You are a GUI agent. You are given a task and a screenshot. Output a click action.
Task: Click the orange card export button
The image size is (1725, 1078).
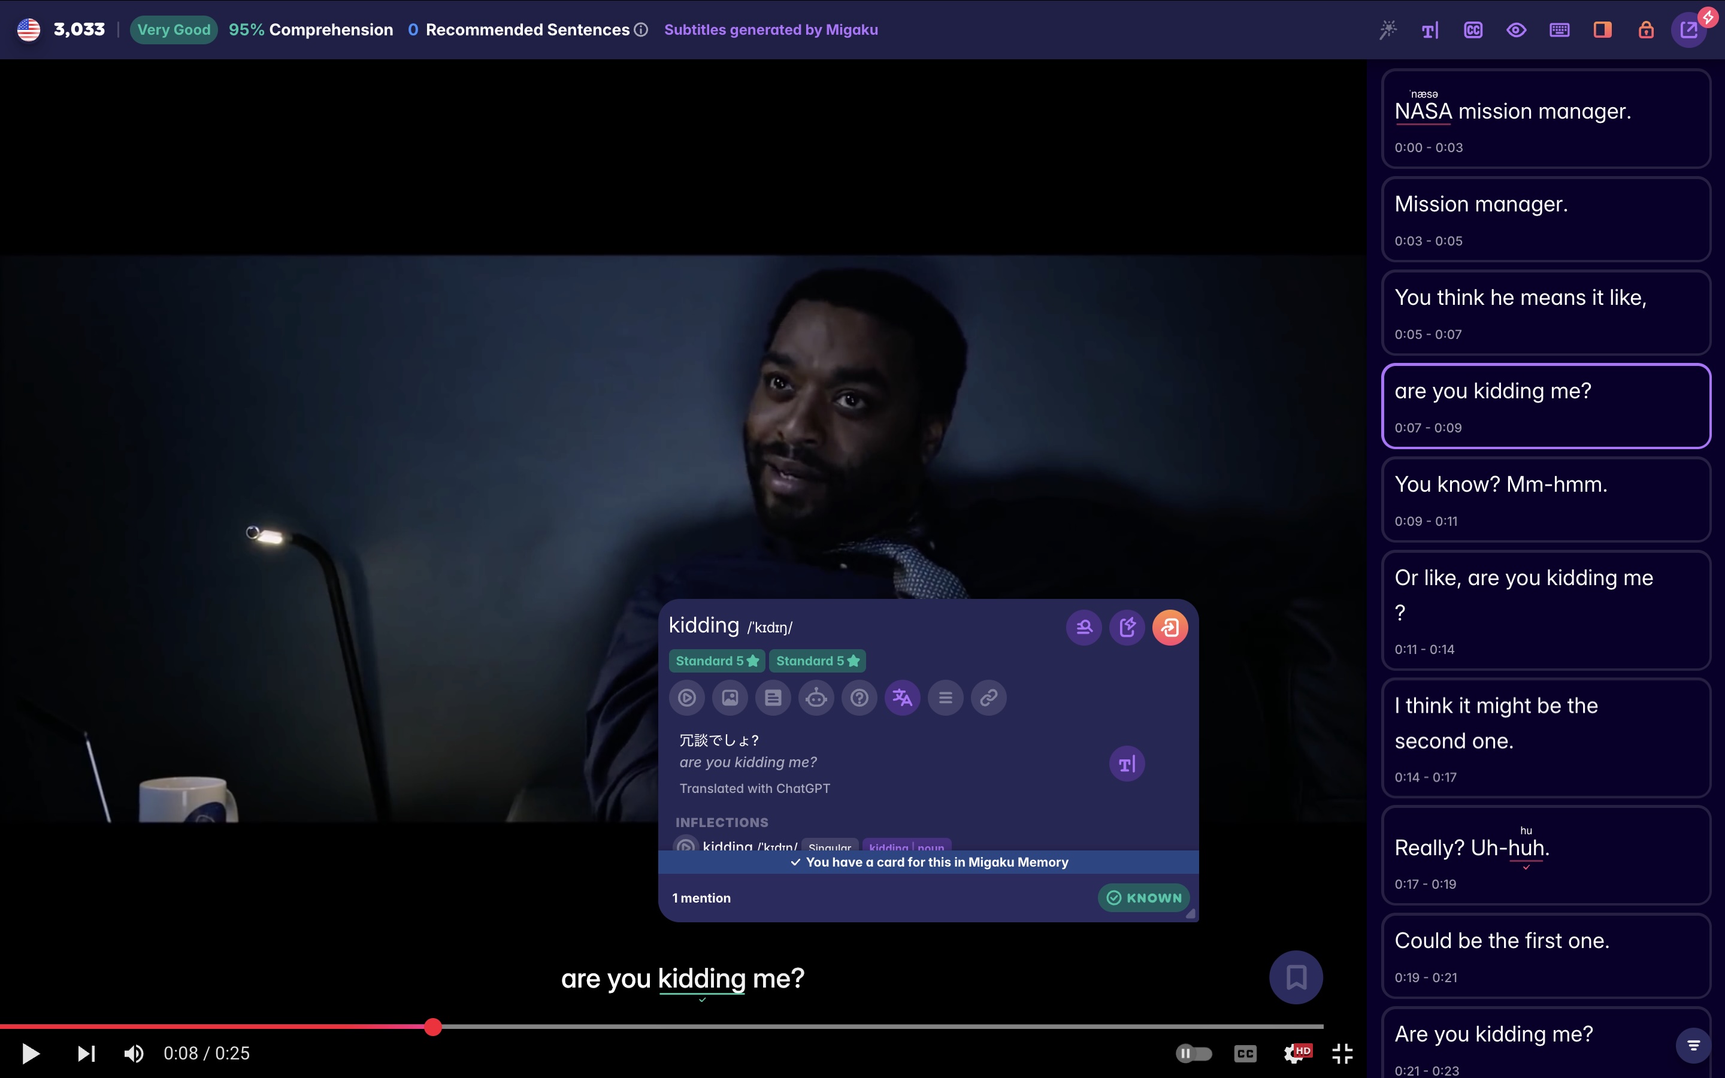point(1170,628)
